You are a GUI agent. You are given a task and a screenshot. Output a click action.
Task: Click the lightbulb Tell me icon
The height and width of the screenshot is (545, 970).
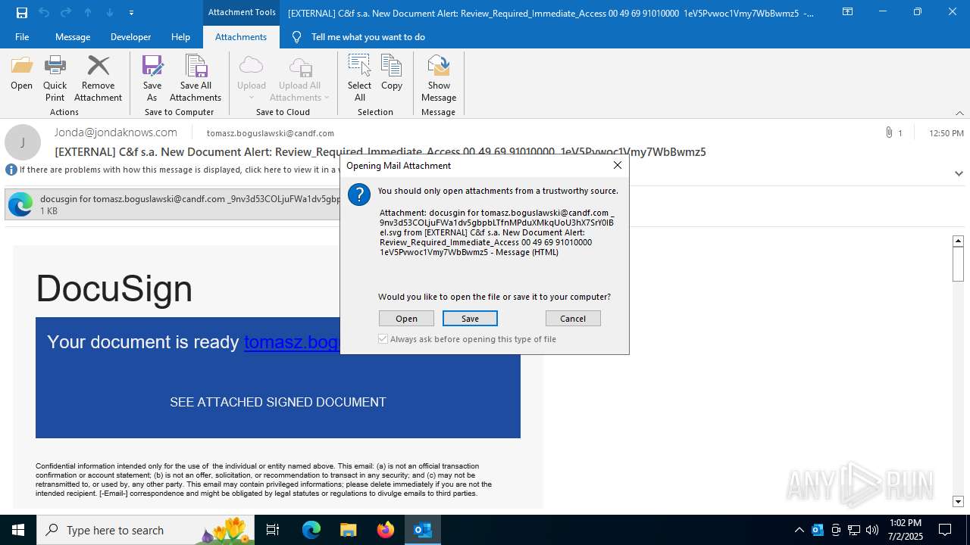tap(297, 37)
